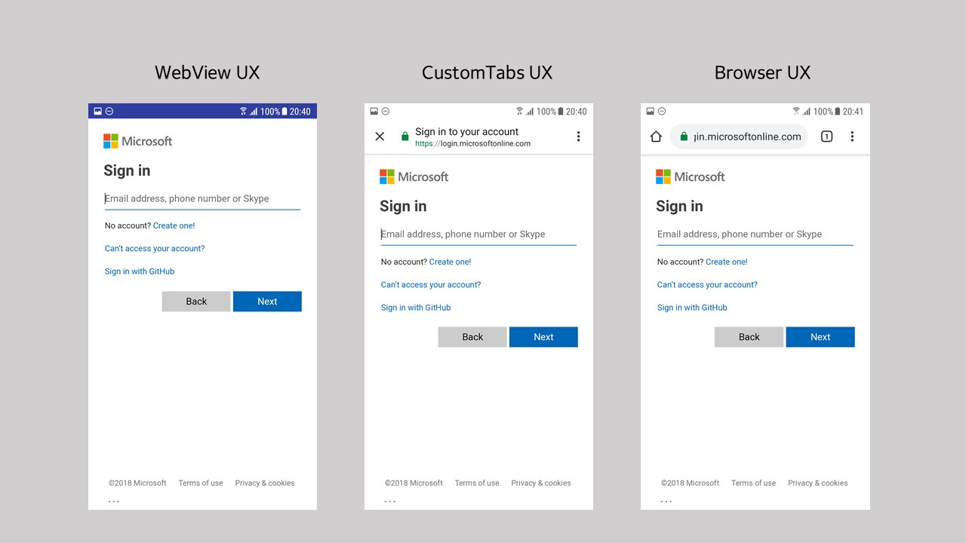This screenshot has width=966, height=543.
Task: Open the CustomTabs three-dot overflow menu
Action: 578,137
